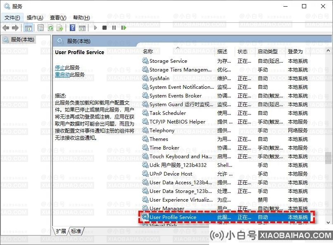333x245 pixels.
Task: Click the scrollbar up arrow in services list
Action: tap(328, 50)
